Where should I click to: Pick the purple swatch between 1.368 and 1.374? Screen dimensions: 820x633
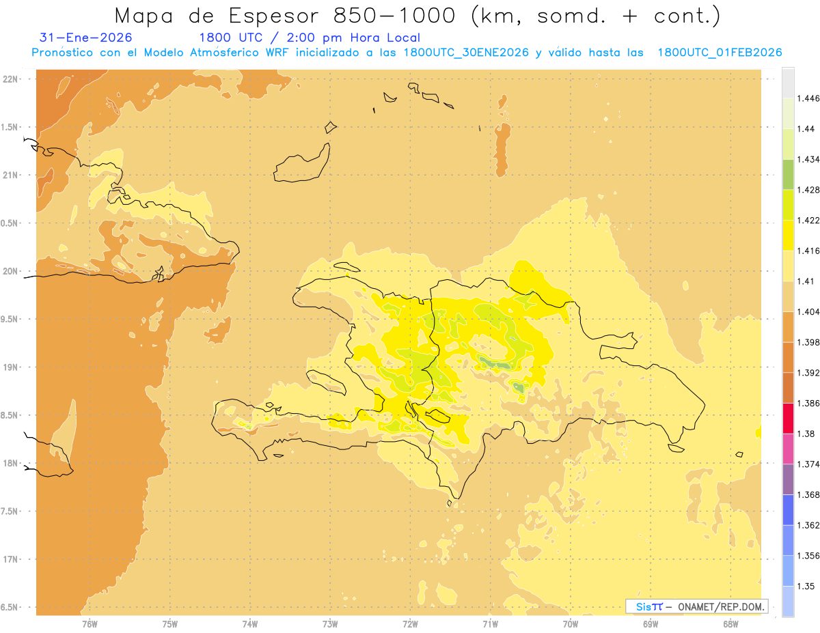pos(788,479)
